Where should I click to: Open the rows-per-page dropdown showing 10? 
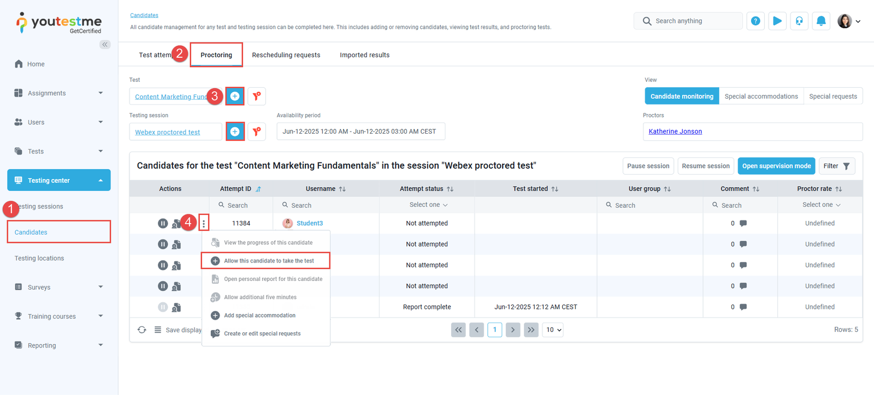point(553,330)
